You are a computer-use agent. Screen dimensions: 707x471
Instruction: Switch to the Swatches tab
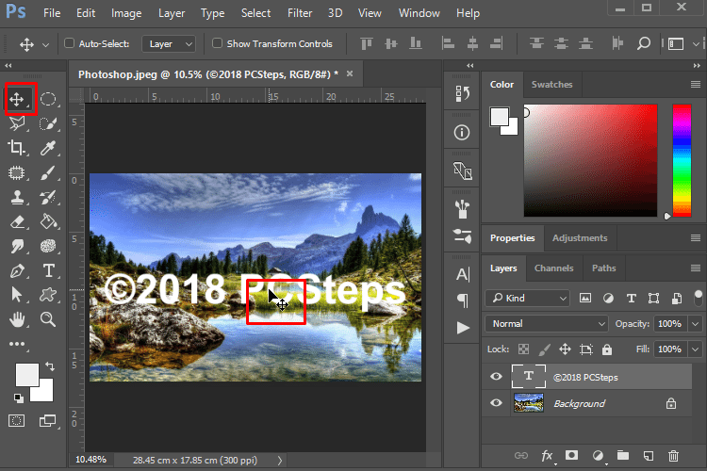point(551,84)
